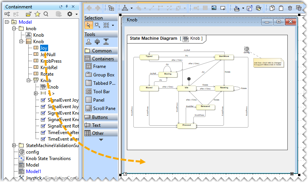Open the layout tree icon dropdown arrow
The width and height of the screenshot is (308, 183).
132,8
